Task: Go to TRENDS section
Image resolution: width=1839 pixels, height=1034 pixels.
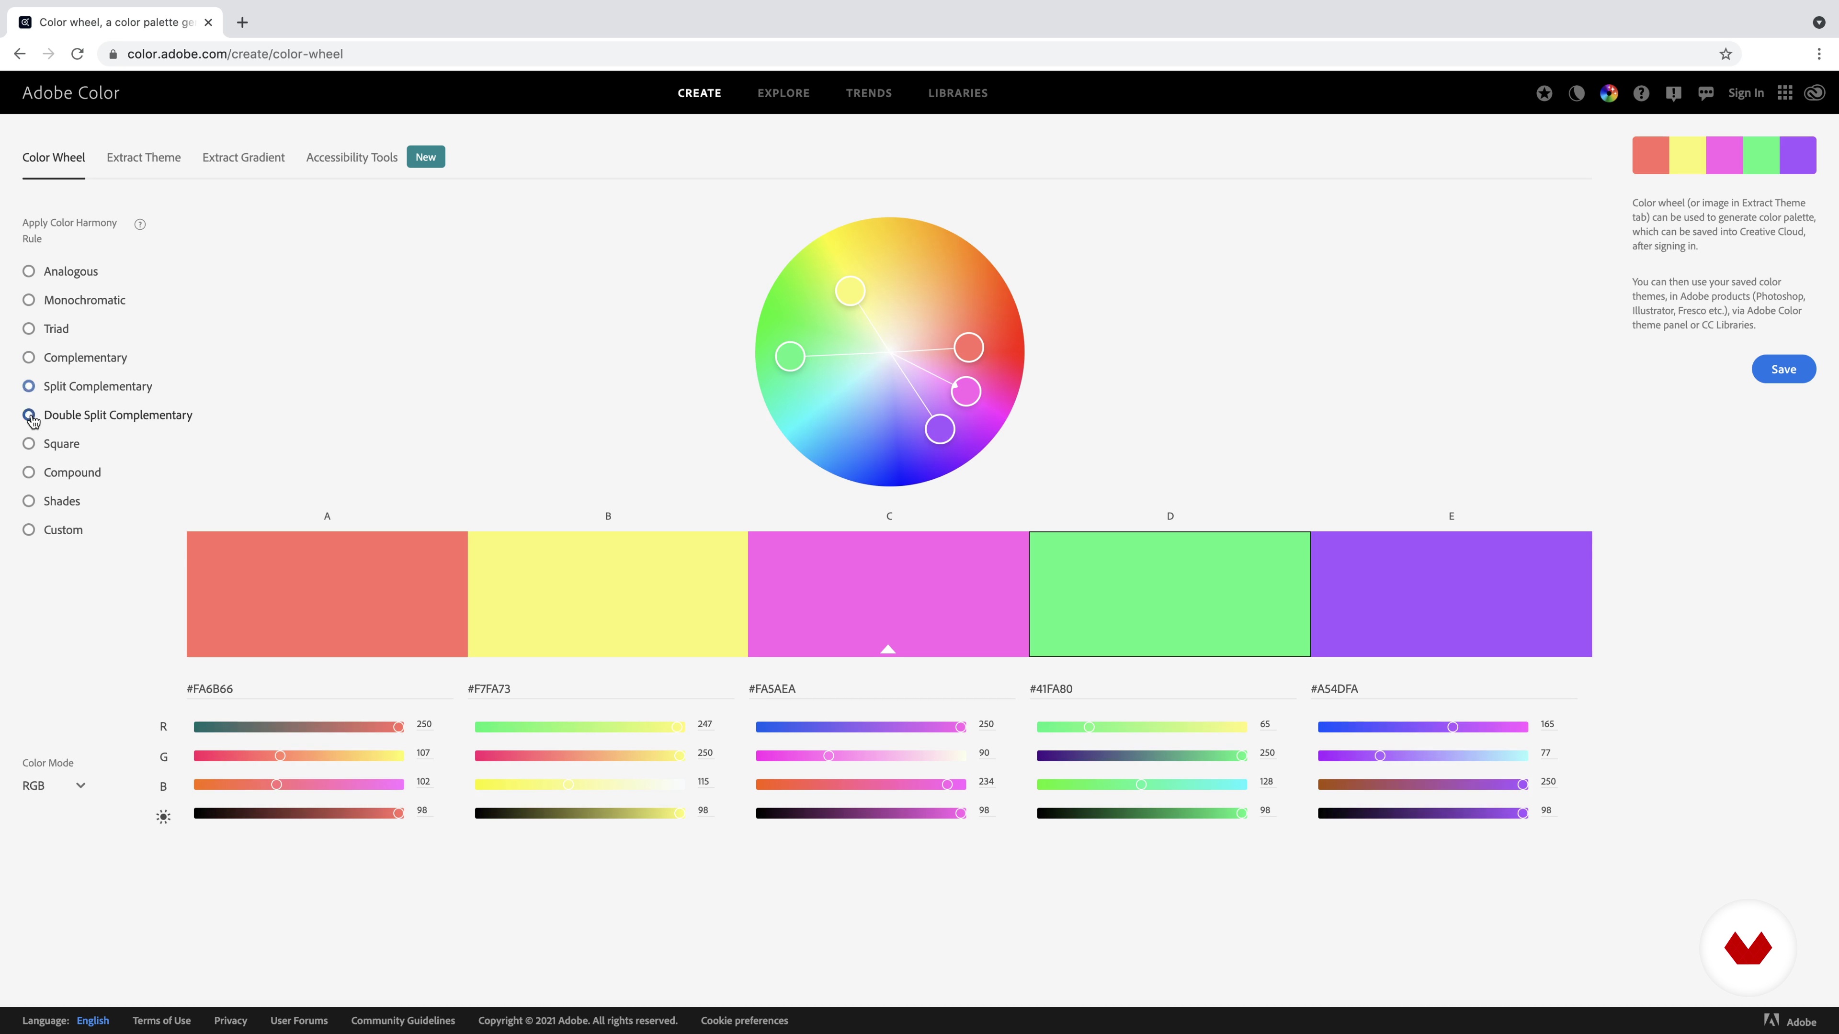Action: click(869, 93)
